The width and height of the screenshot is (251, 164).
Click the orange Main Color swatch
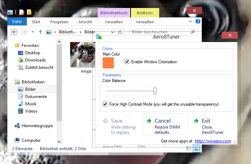(x=108, y=63)
